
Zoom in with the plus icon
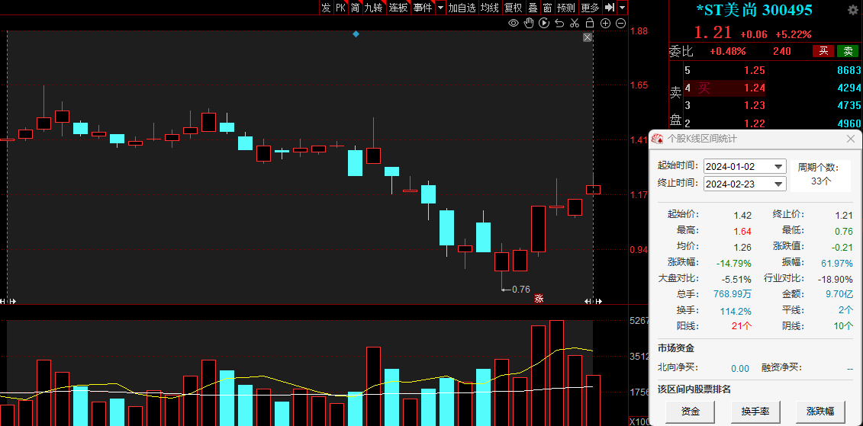point(605,24)
